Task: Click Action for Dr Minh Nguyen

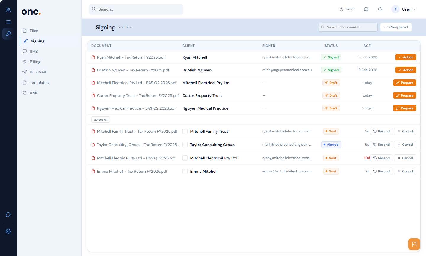Action: 406,70
